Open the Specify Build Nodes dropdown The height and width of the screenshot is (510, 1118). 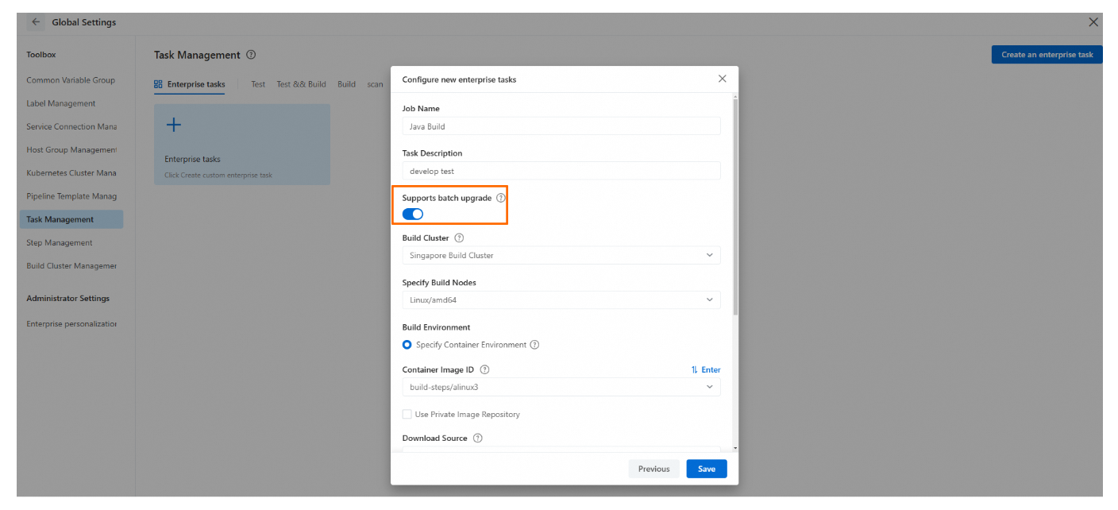[561, 299]
